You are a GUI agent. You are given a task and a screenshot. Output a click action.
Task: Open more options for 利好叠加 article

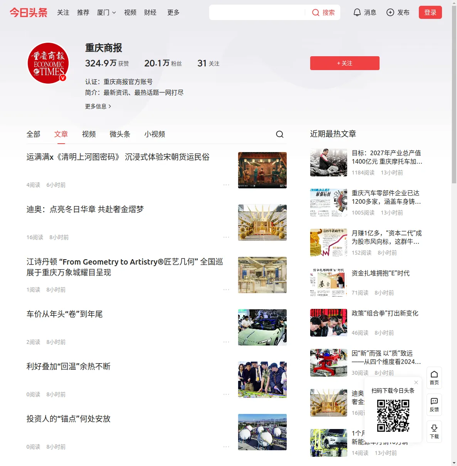click(226, 394)
